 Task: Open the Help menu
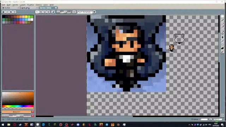point(52,5)
